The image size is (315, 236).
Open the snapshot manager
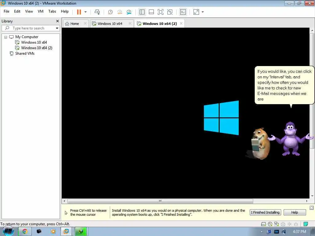129,12
